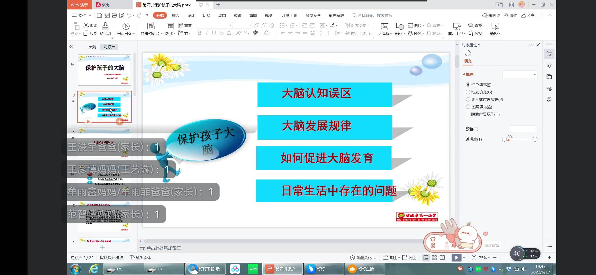This screenshot has height=275, width=596.
Task: Click the 重置 reset slide icon
Action: point(184,25)
